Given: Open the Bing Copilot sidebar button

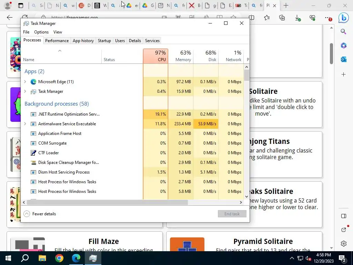Looking at the screenshot, I should coord(344,18).
